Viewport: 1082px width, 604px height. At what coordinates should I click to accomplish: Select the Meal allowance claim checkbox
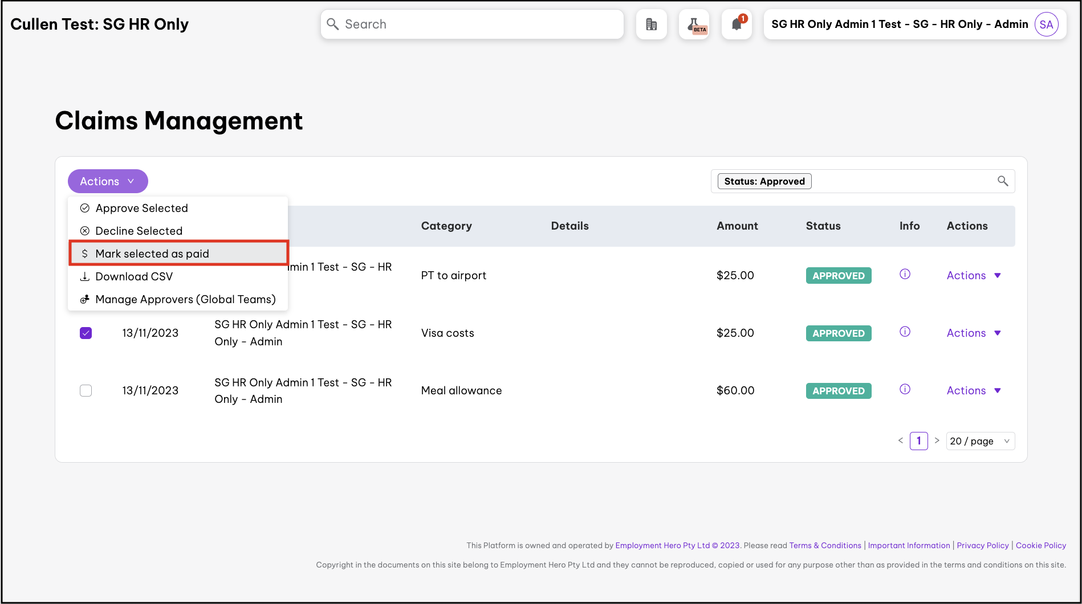pyautogui.click(x=86, y=391)
